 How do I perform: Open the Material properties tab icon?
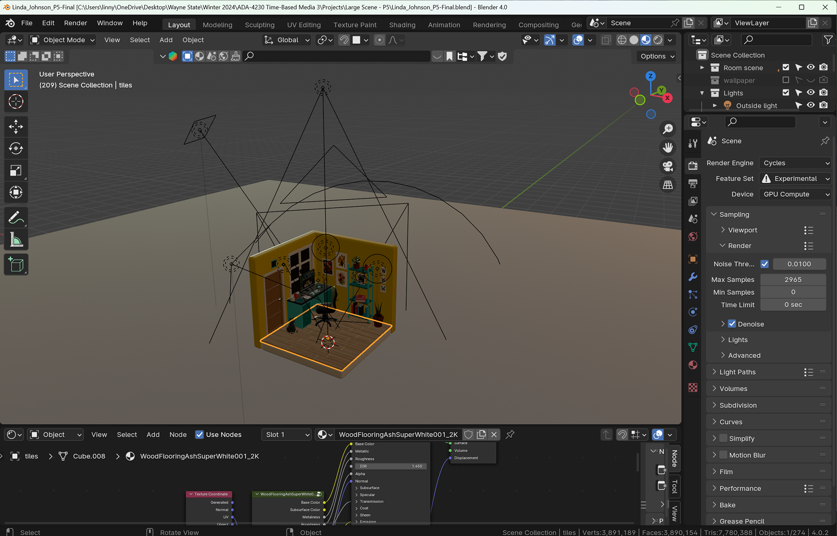tap(693, 365)
